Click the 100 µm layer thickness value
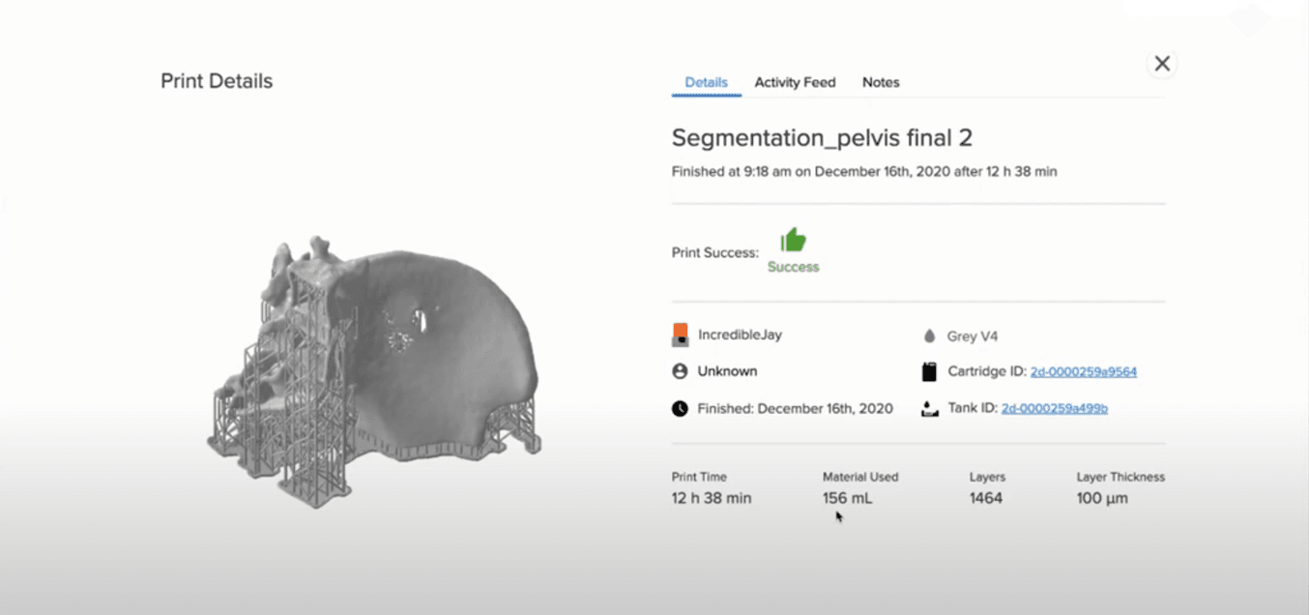Screen dimensions: 1309x615 pos(1102,498)
